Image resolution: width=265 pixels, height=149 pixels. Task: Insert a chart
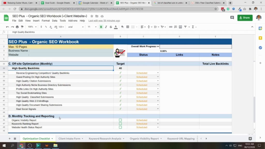(180, 27)
